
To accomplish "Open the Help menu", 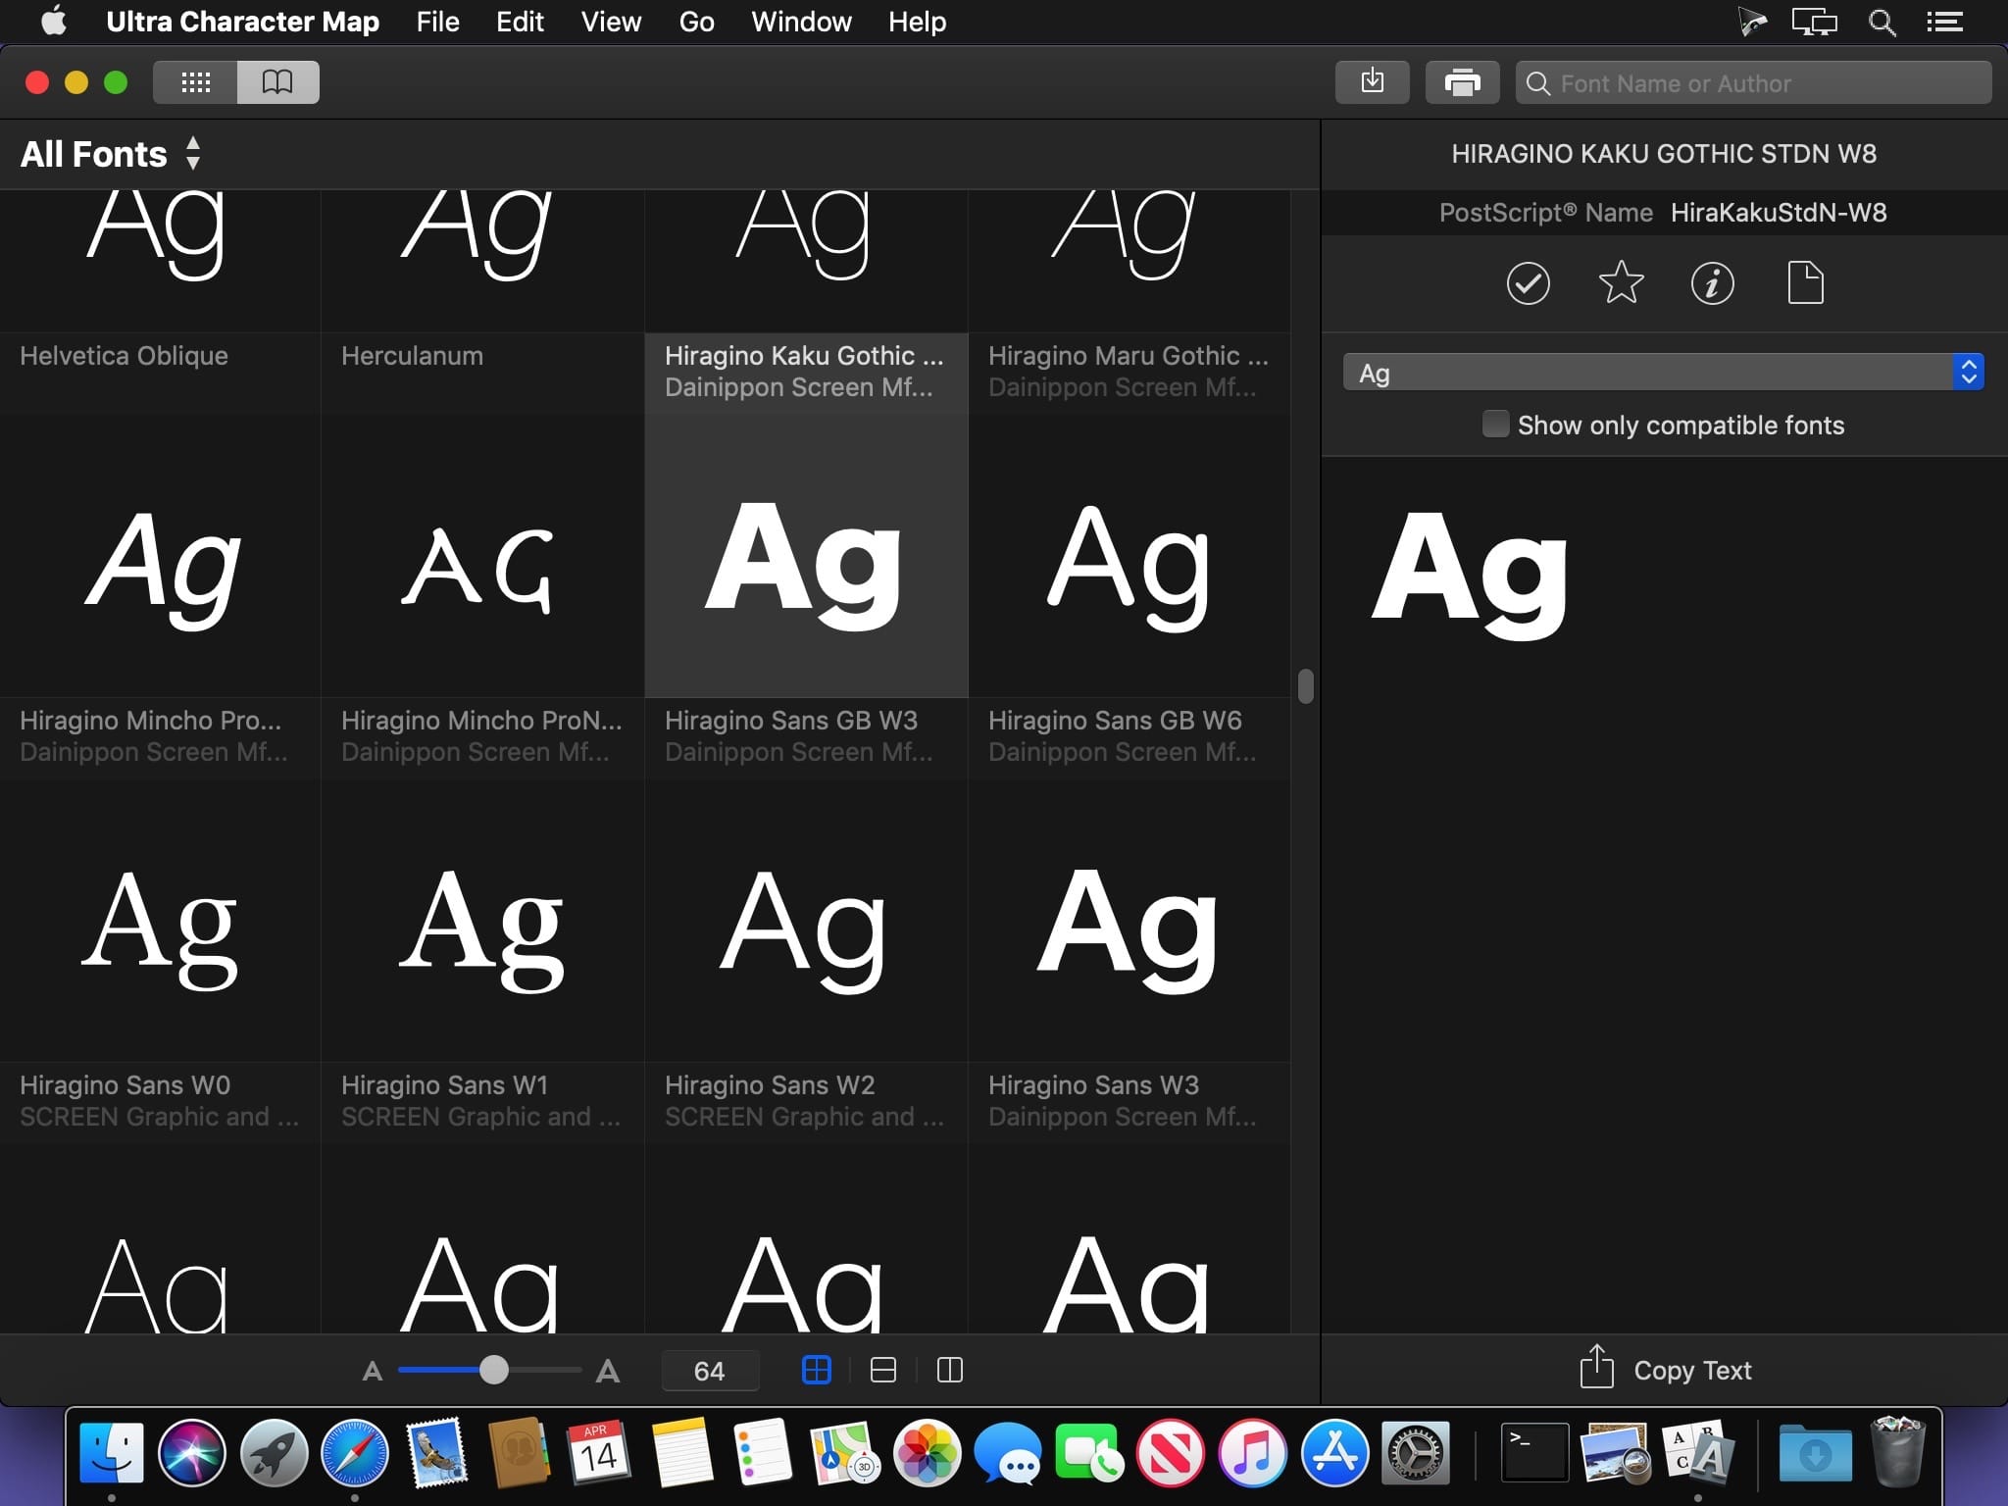I will [x=917, y=22].
